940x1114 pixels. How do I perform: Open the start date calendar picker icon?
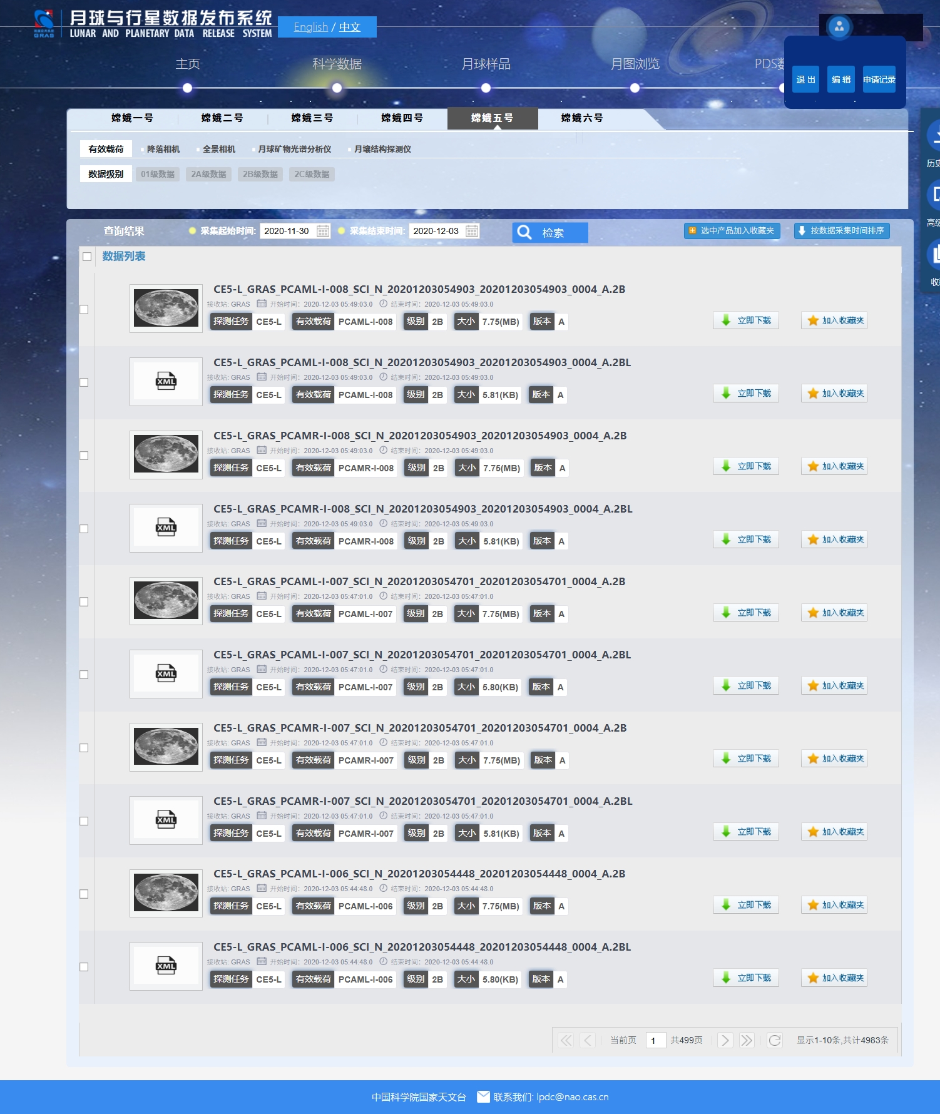click(x=323, y=231)
